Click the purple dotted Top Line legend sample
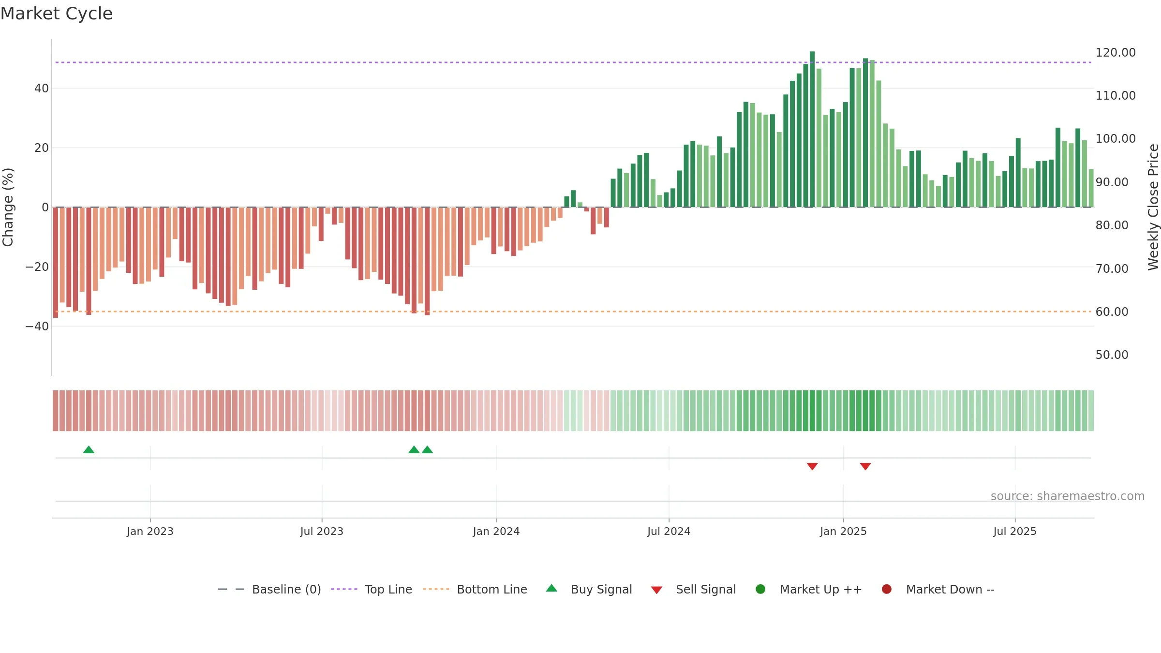This screenshot has width=1161, height=653. pos(344,589)
